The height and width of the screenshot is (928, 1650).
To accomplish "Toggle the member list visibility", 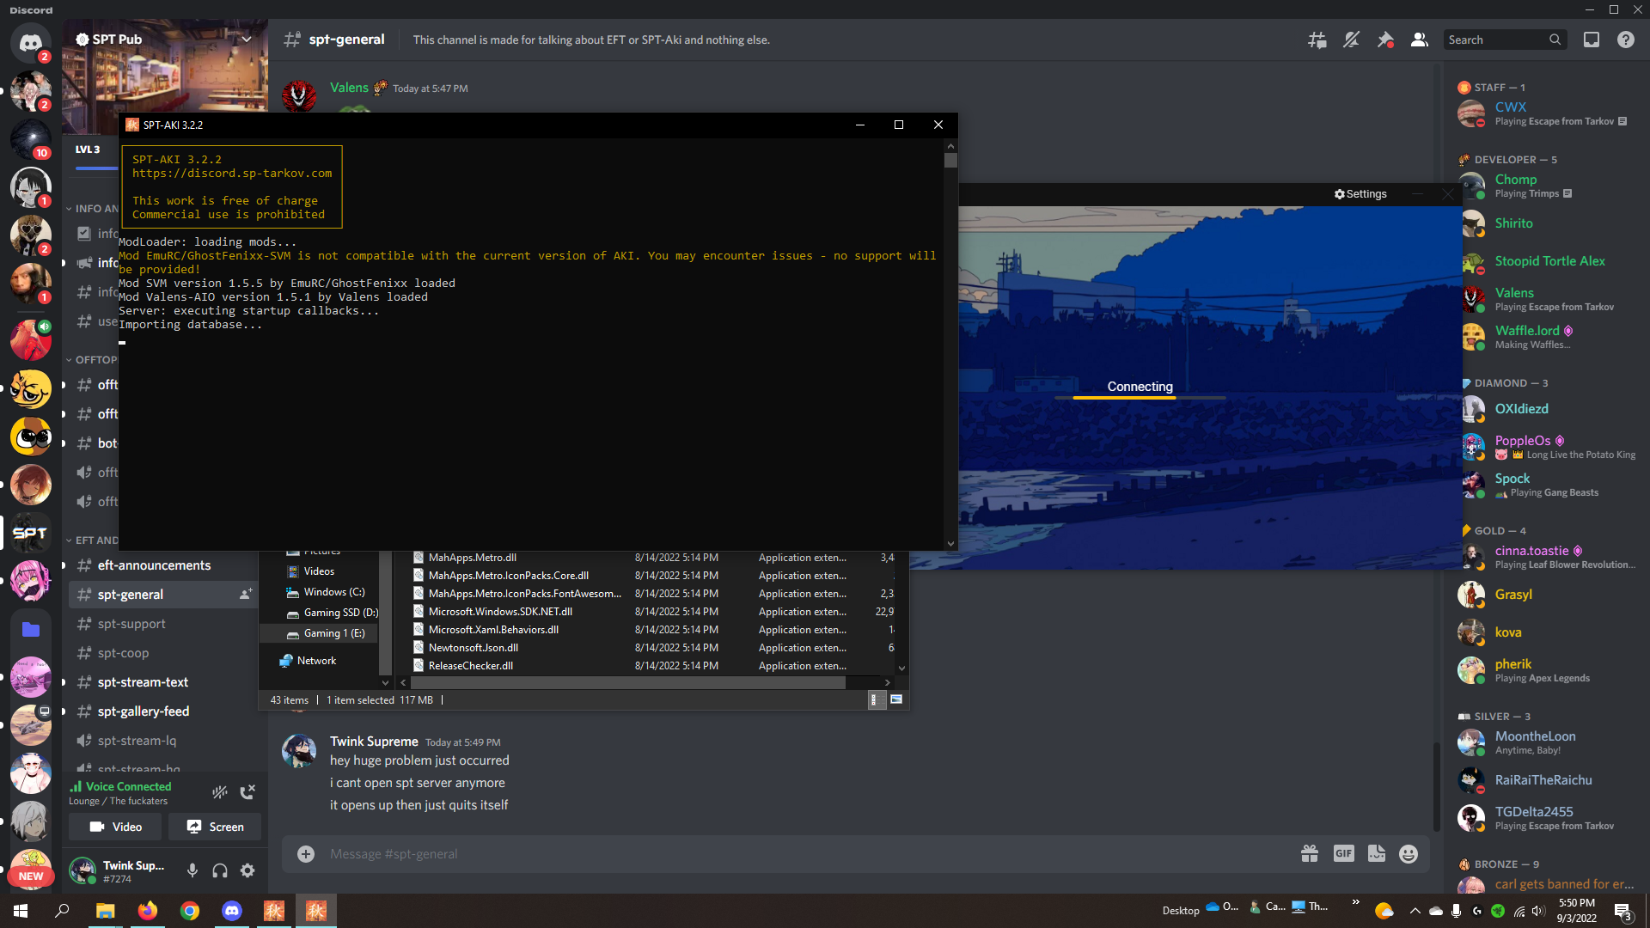I will (1420, 40).
